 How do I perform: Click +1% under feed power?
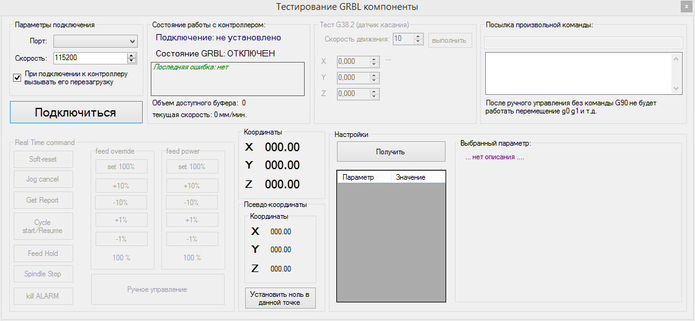192,220
